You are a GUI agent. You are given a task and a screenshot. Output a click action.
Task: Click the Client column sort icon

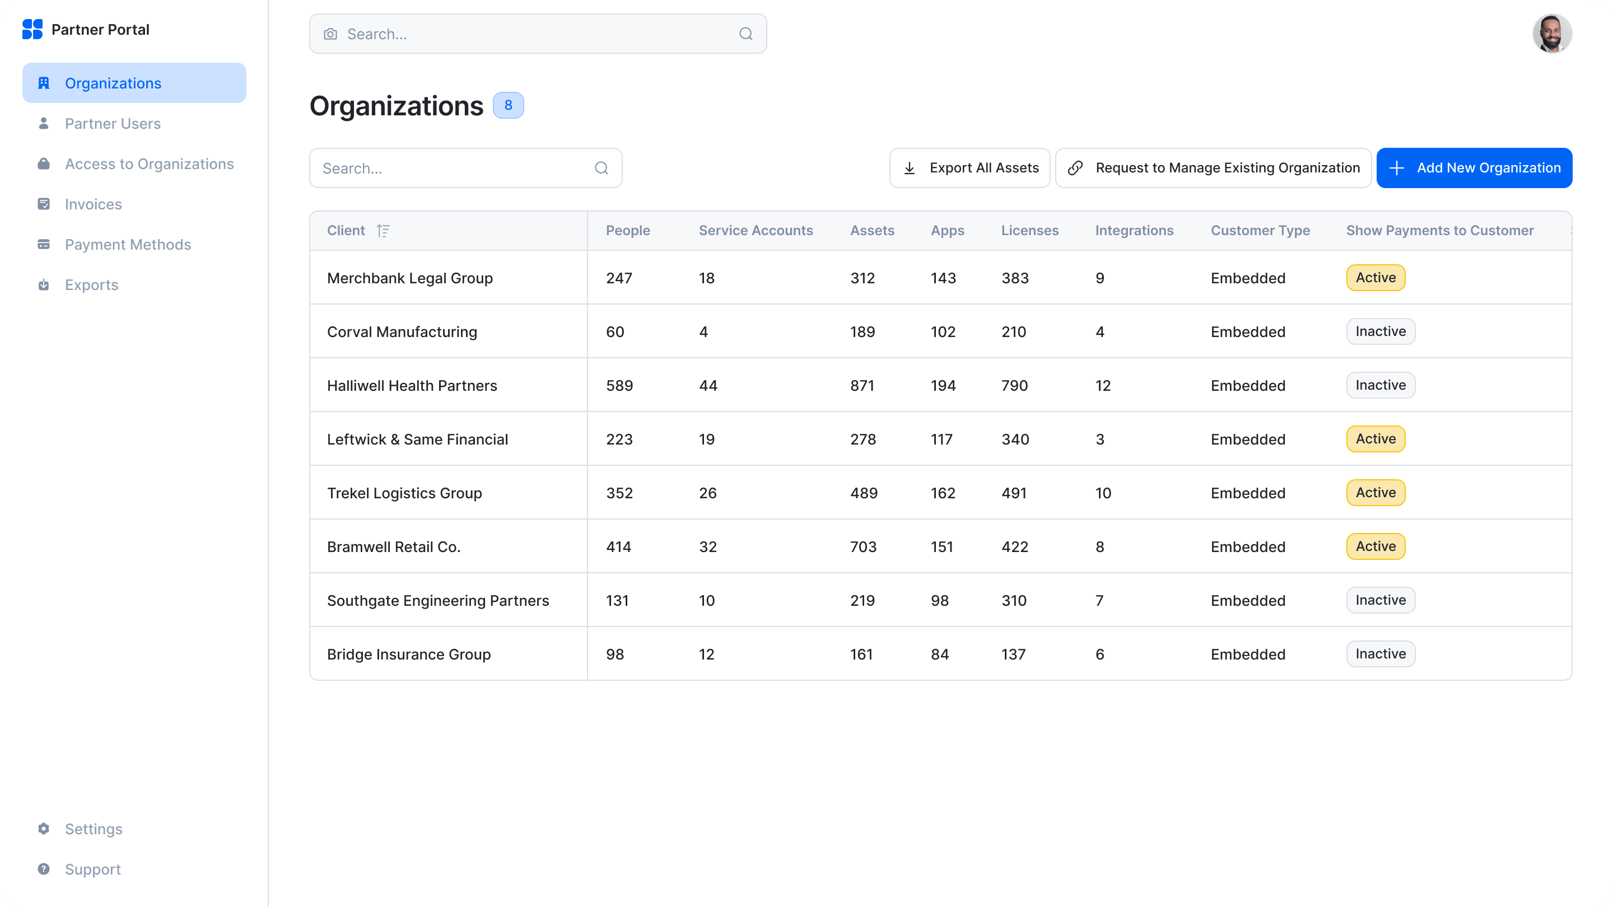point(383,230)
